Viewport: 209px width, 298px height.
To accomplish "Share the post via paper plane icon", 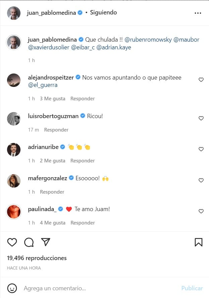I will pos(46,242).
